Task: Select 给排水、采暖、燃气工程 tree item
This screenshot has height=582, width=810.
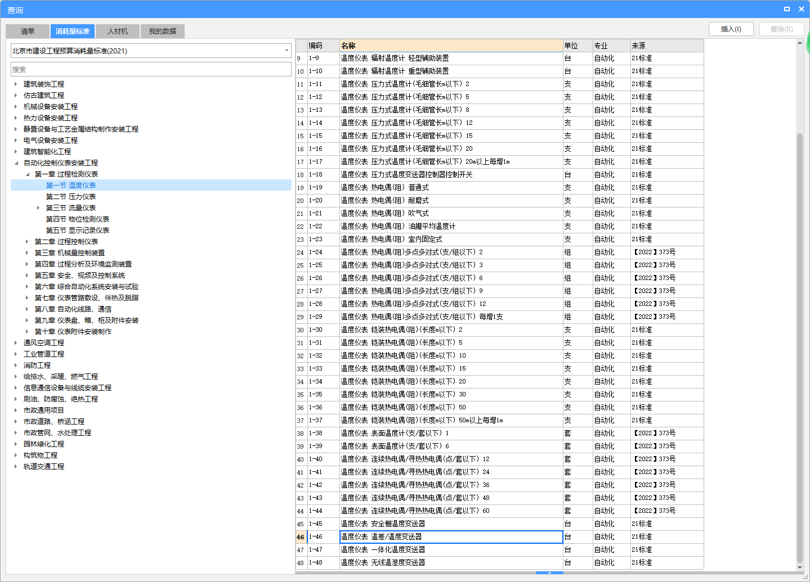Action: (61, 377)
